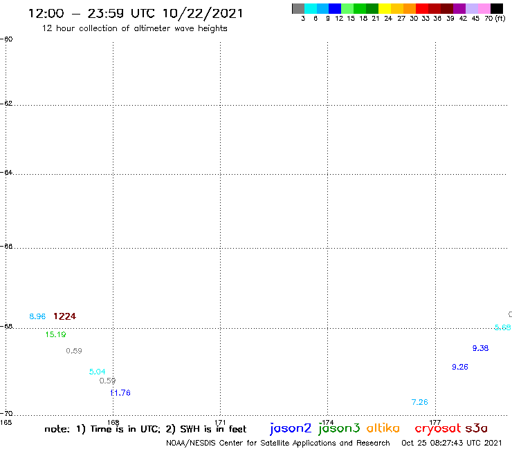Select the -60 latitude axis label
This screenshot has width=512, height=449.
point(6,39)
